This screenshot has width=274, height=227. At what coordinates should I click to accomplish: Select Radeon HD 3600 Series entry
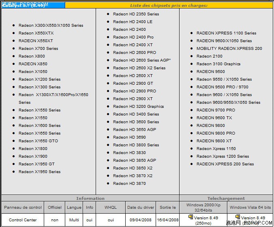click(x=136, y=122)
